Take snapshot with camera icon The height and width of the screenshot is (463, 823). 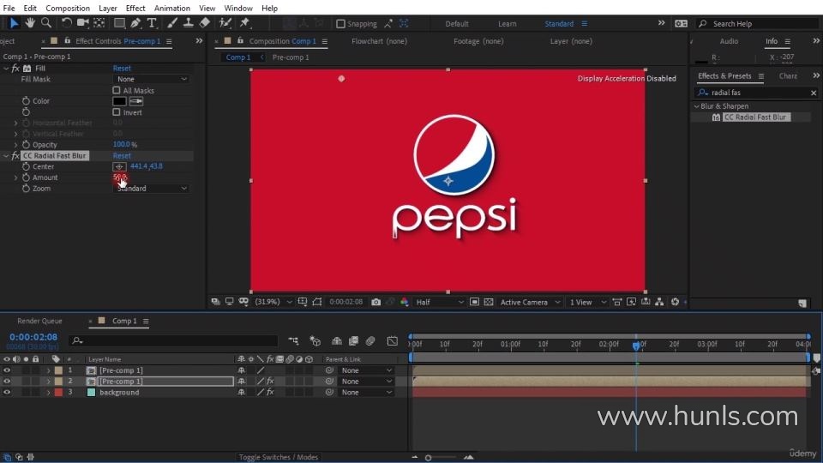pos(375,302)
